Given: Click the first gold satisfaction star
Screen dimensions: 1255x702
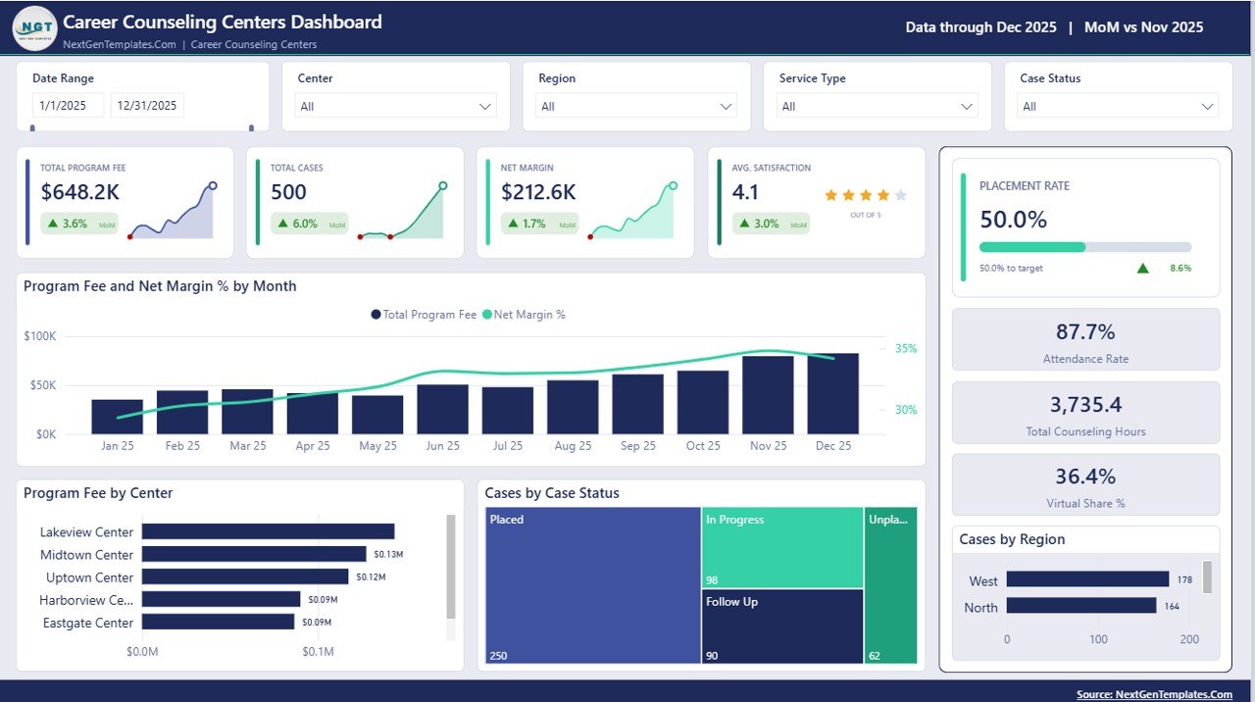Looking at the screenshot, I should (831, 195).
